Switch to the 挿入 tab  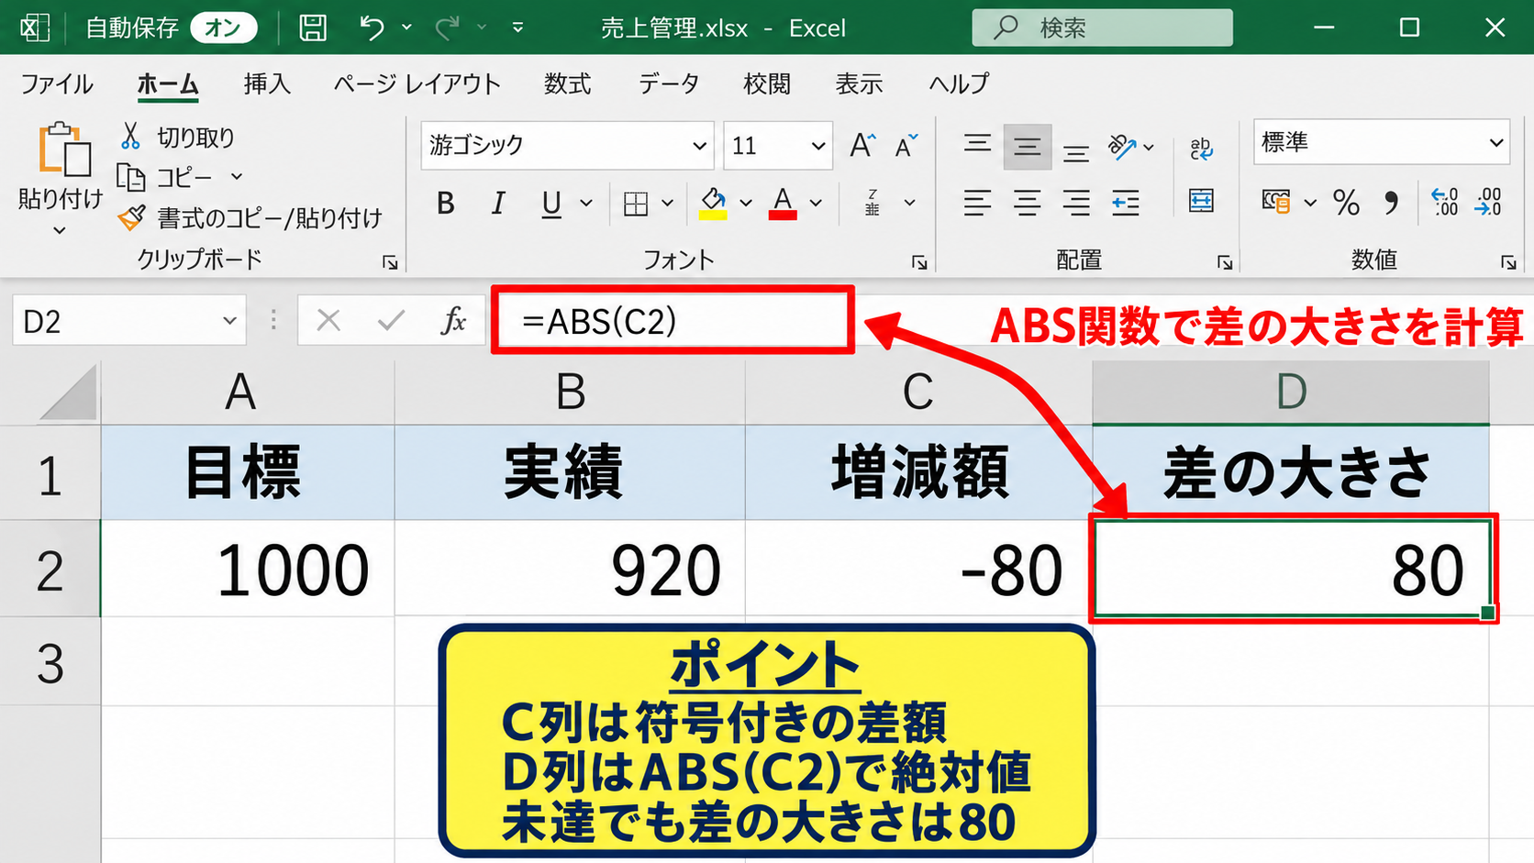click(x=267, y=84)
